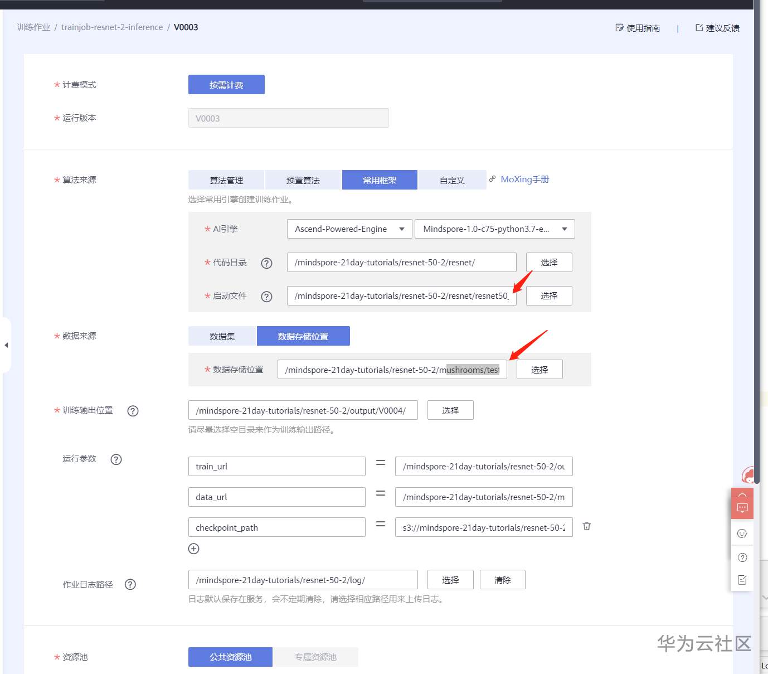The image size is (768, 674).
Task: Click the 数据存储位置 path field
Action: [392, 370]
